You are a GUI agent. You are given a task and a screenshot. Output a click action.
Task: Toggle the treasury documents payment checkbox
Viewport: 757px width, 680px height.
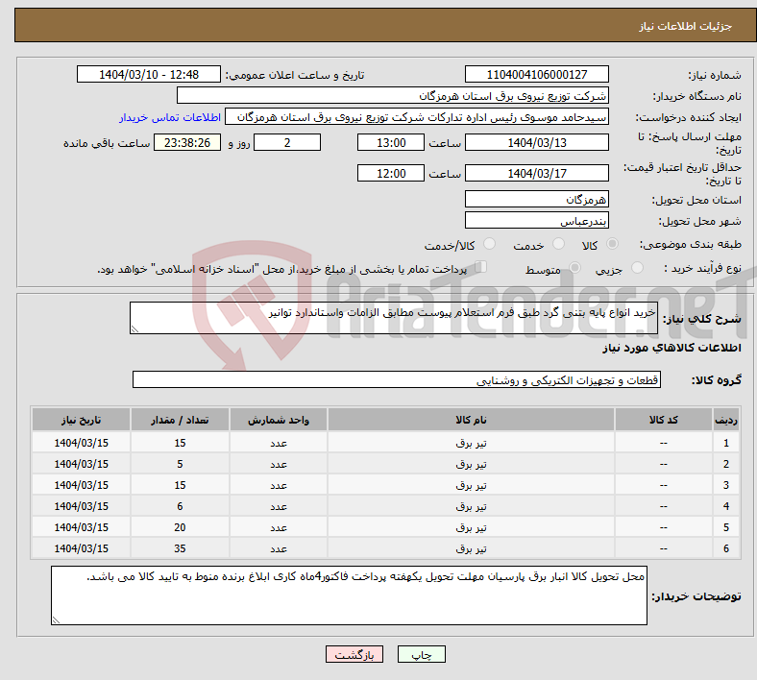(x=481, y=267)
